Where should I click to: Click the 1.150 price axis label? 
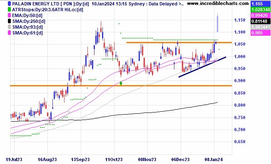click(240, 20)
